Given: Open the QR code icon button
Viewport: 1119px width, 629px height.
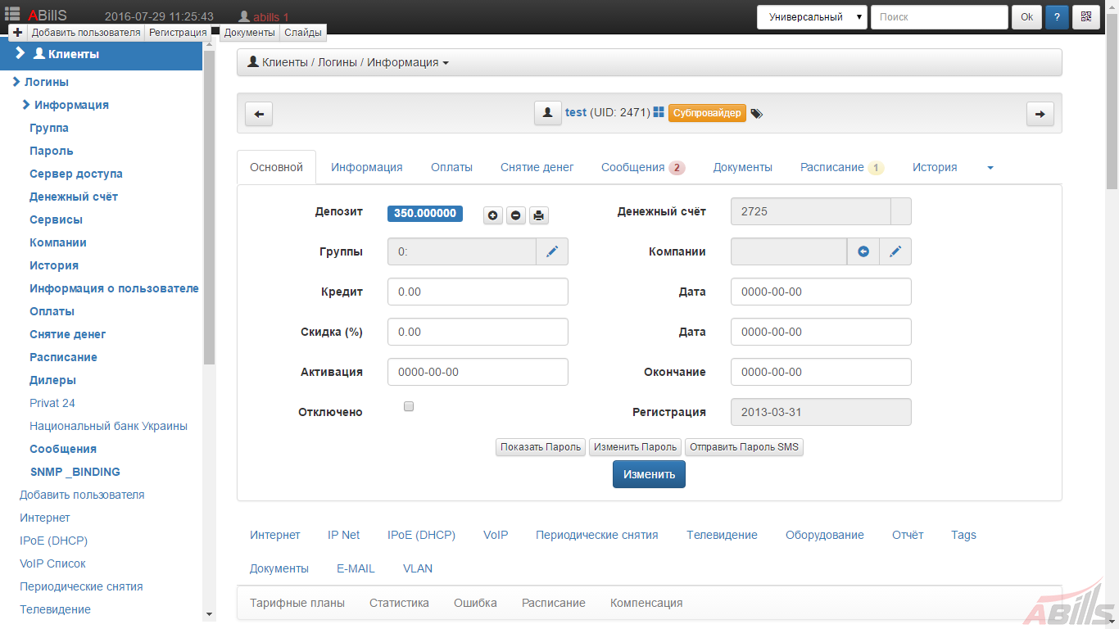Looking at the screenshot, I should (1086, 17).
